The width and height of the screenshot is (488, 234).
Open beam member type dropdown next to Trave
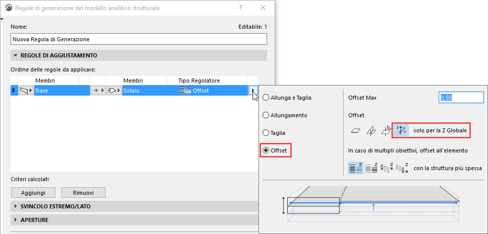(x=26, y=91)
